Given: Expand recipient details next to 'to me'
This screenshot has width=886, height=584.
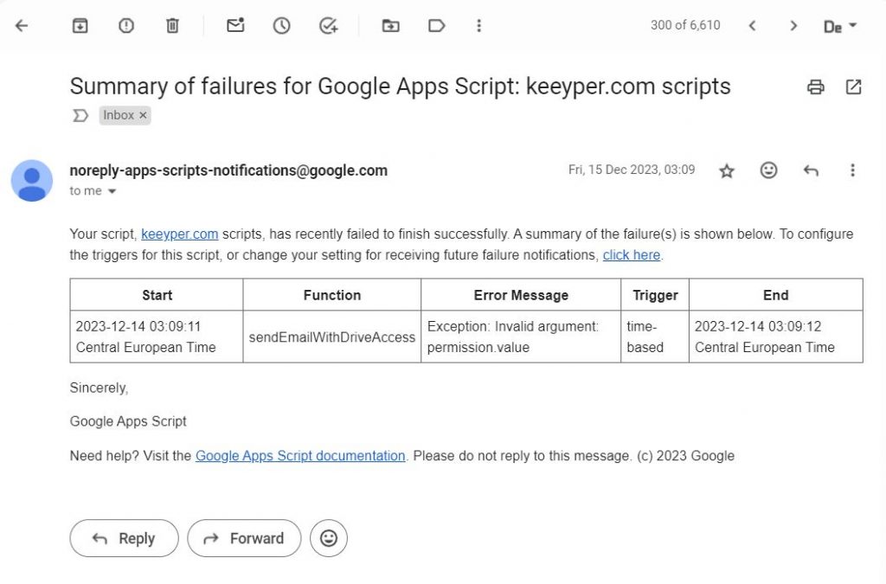Looking at the screenshot, I should pyautogui.click(x=112, y=191).
